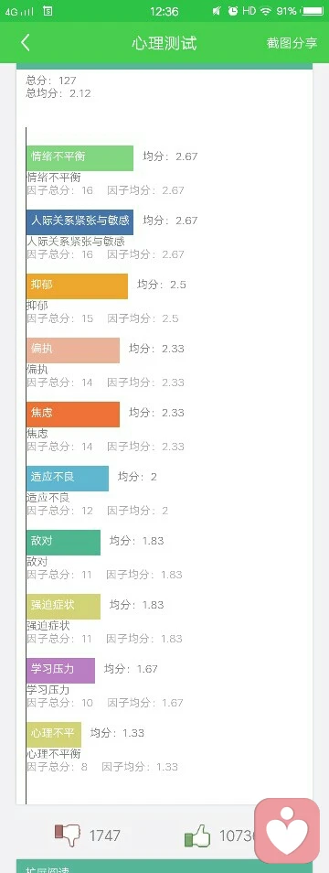The image size is (329, 873).
Task: Tap the alarm clock status icon
Action: (x=233, y=11)
